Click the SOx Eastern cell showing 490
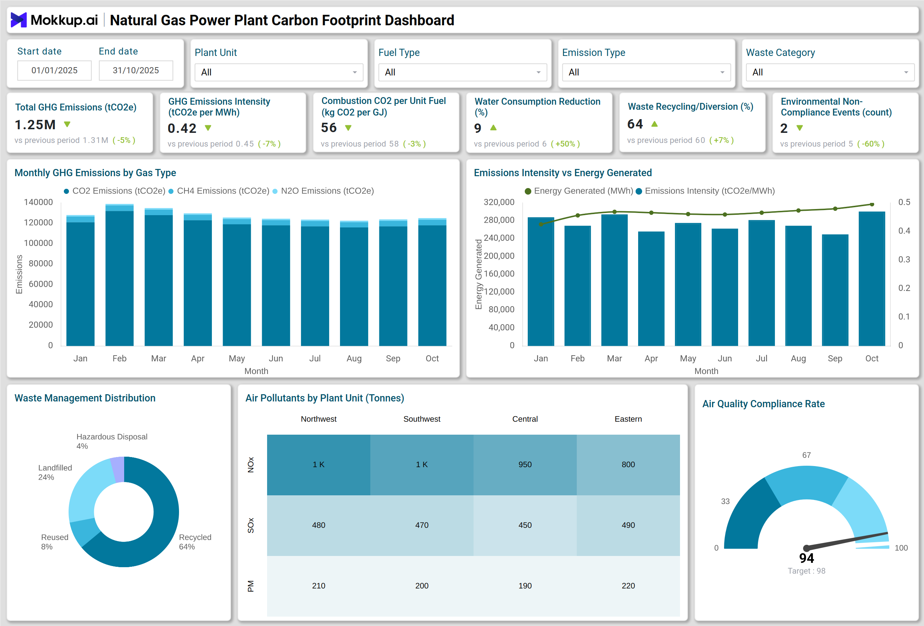The width and height of the screenshot is (924, 626). [628, 525]
